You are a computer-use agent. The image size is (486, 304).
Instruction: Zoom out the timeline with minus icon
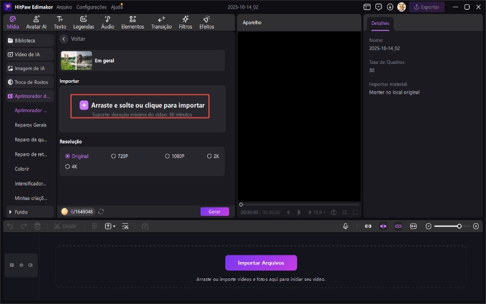[x=428, y=226]
